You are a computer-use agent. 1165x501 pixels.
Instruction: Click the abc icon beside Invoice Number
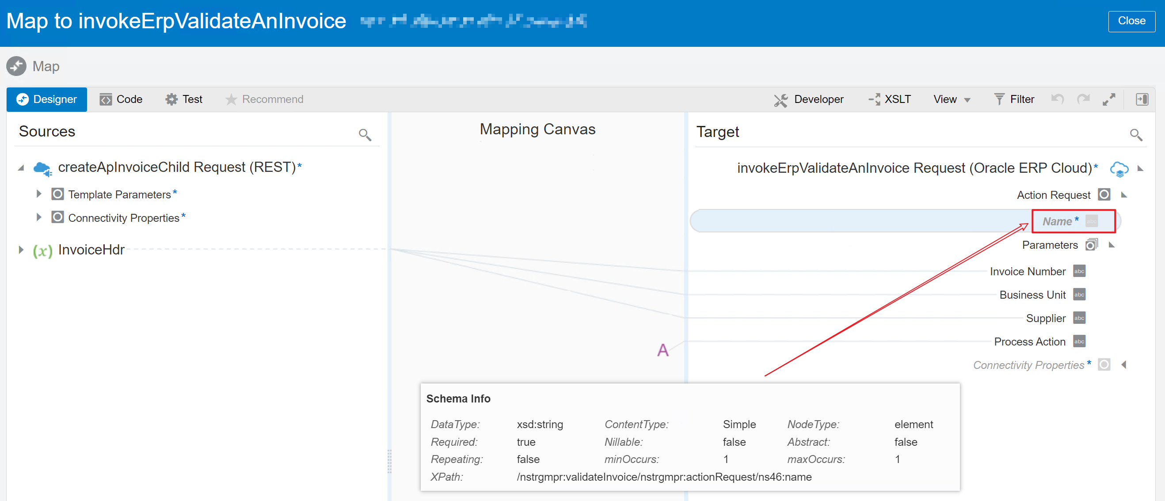pos(1079,271)
